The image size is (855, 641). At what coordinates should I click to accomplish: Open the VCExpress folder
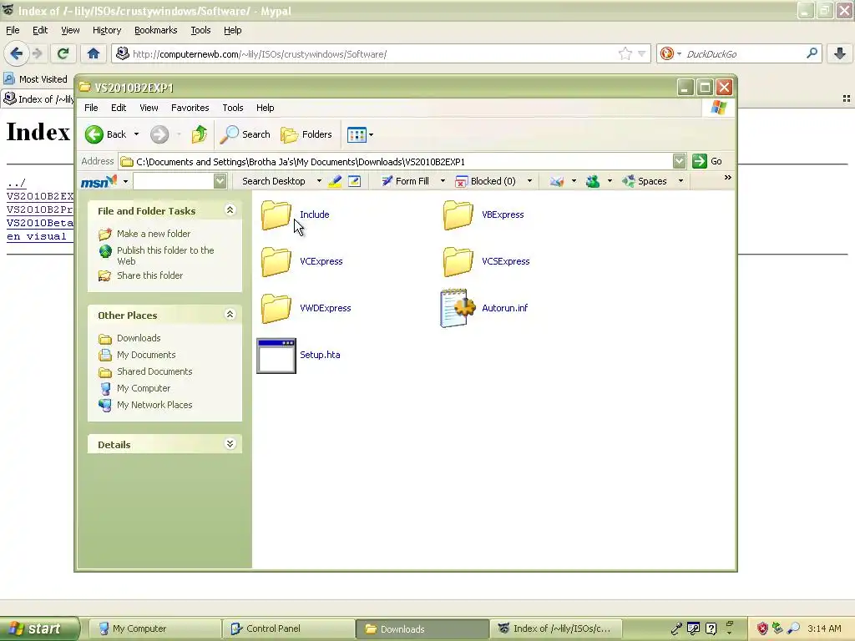tap(301, 261)
